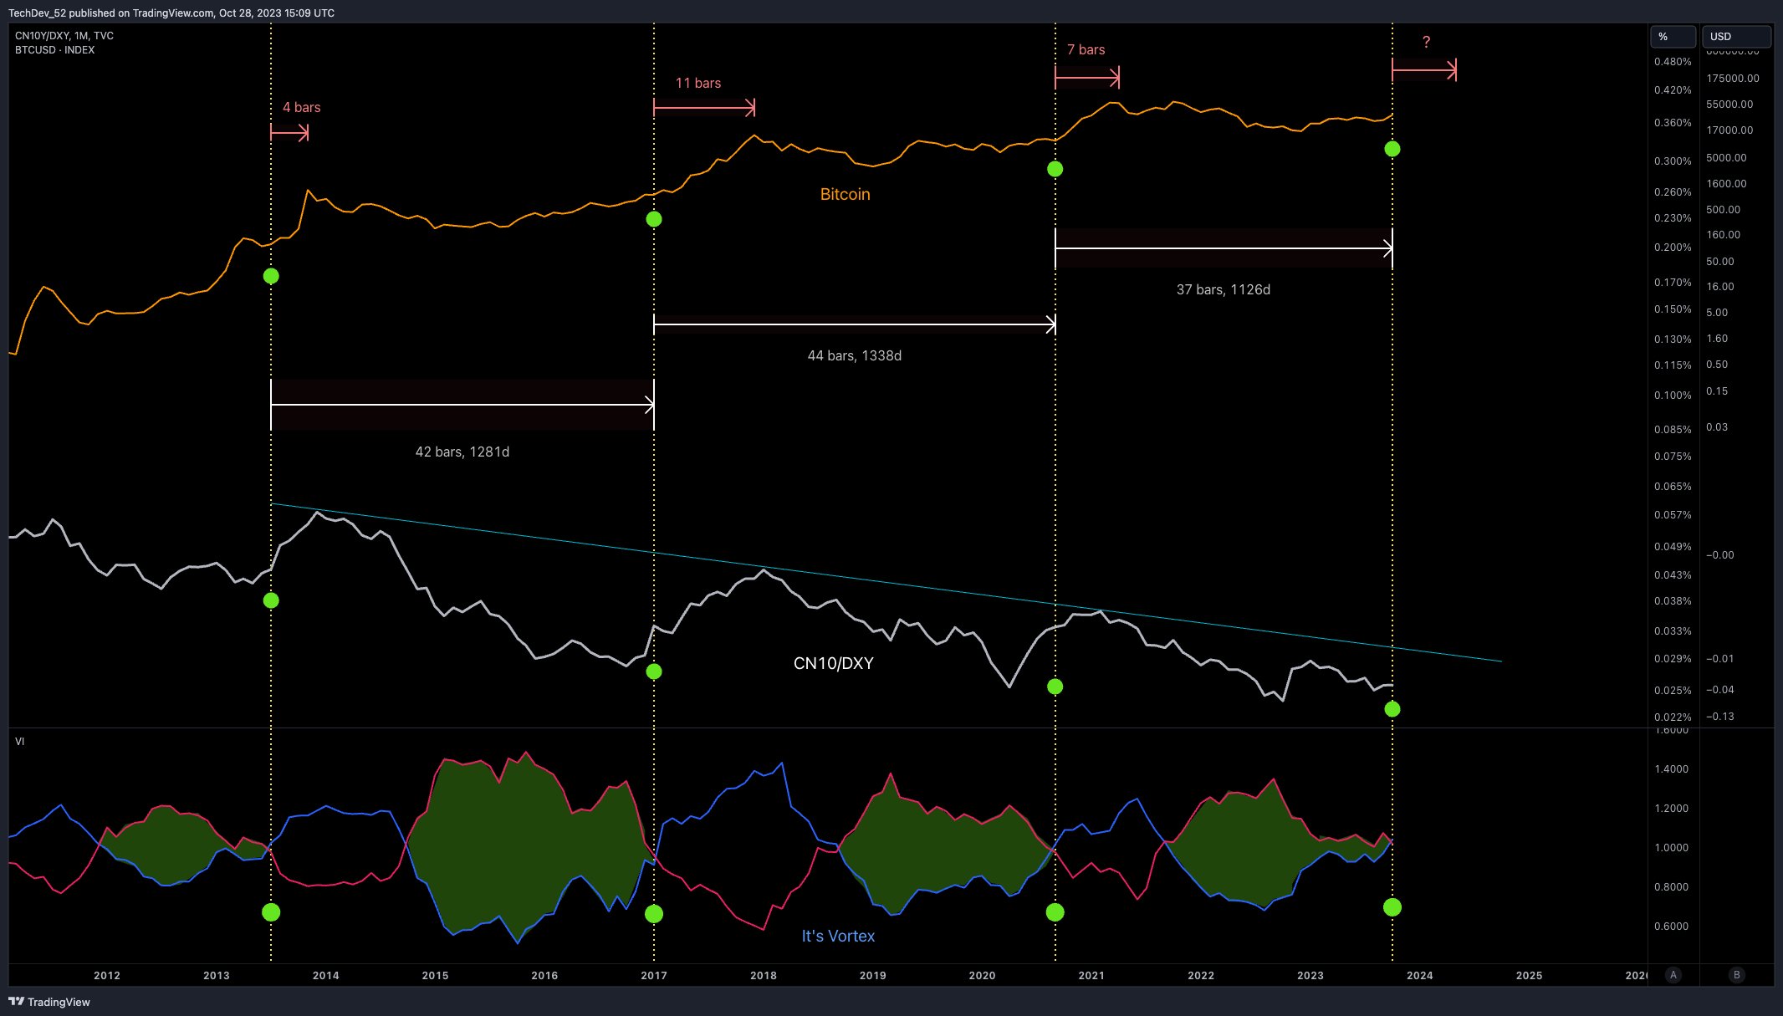Toggle percentage scale with the % button
Image resolution: width=1783 pixels, height=1016 pixels.
click(1672, 36)
